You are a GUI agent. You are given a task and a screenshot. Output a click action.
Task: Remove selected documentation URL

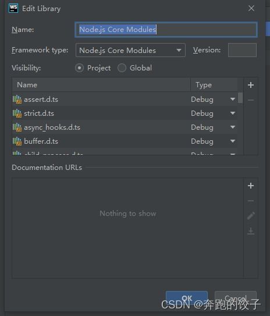[251, 201]
